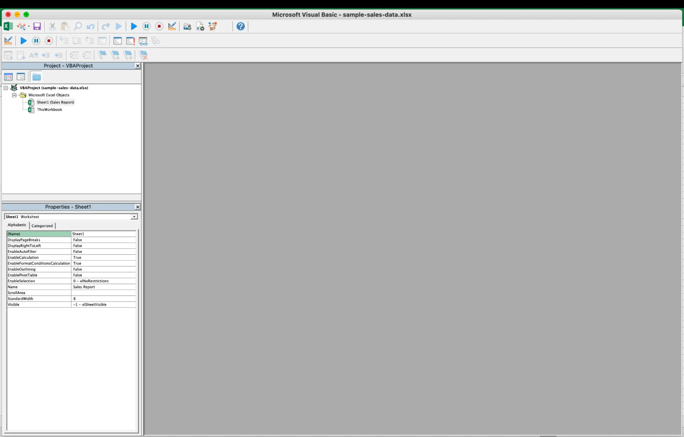Click the Undo toolbar icon
This screenshot has width=684, height=437.
90,26
